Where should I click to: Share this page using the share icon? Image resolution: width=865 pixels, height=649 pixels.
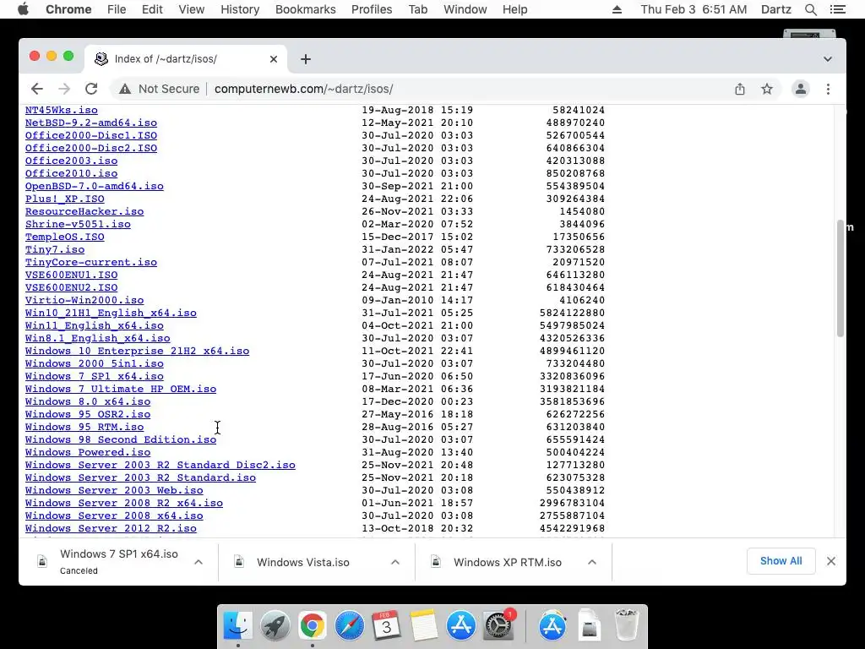[740, 89]
